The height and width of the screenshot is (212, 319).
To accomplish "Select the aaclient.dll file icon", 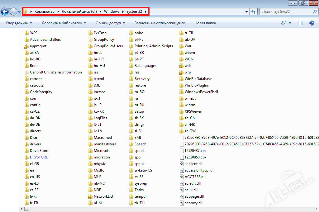I will pyautogui.click(x=182, y=164).
